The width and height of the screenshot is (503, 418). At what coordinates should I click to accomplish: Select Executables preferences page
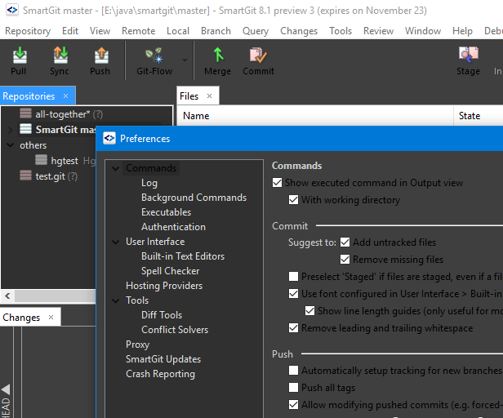coord(167,212)
